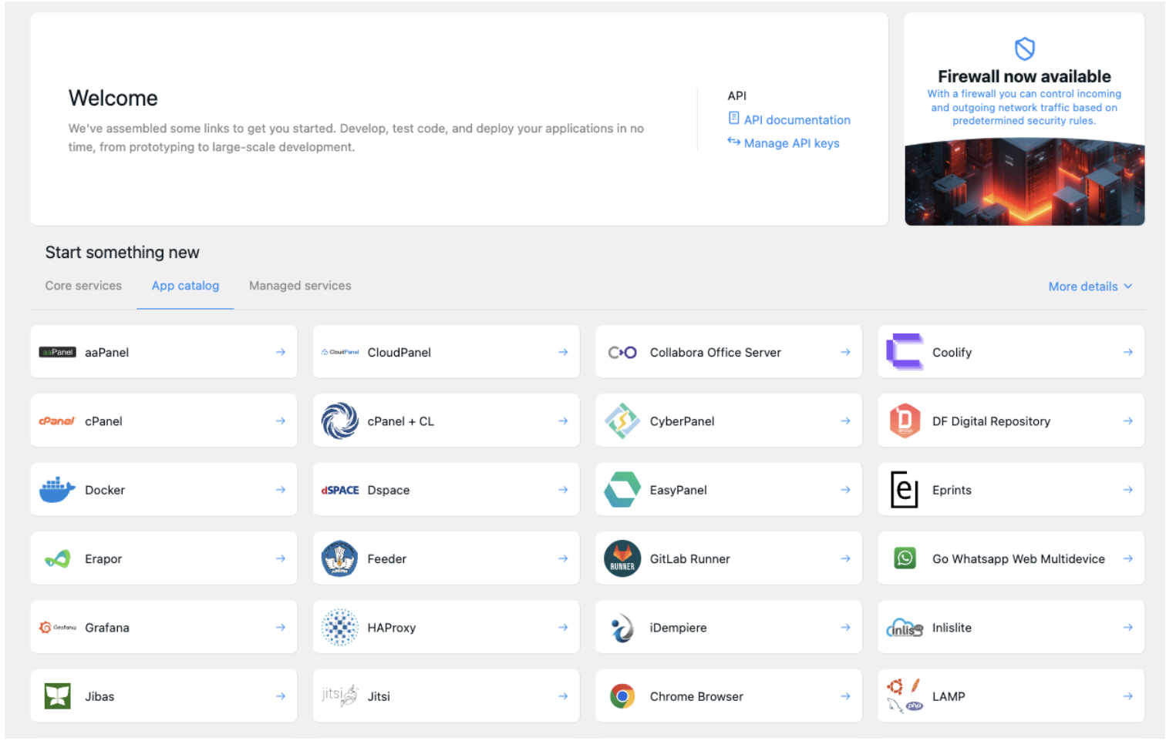Click the arrow on the Chrome Browser card
The width and height of the screenshot is (1166, 744).
(x=845, y=696)
